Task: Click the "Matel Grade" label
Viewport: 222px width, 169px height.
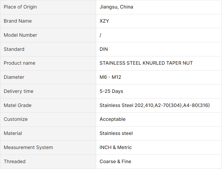Action: (x=18, y=105)
